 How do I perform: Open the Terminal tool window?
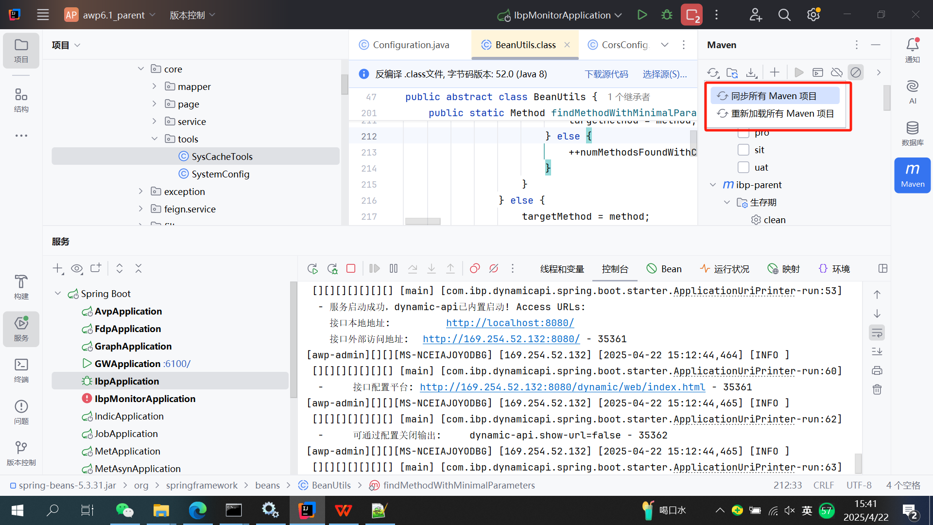point(21,370)
